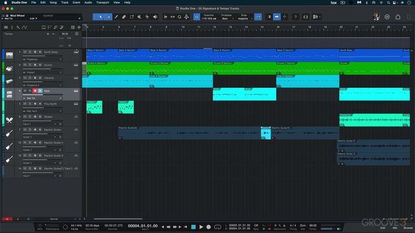
Task: Select the Bend tool
Action: click(x=147, y=17)
